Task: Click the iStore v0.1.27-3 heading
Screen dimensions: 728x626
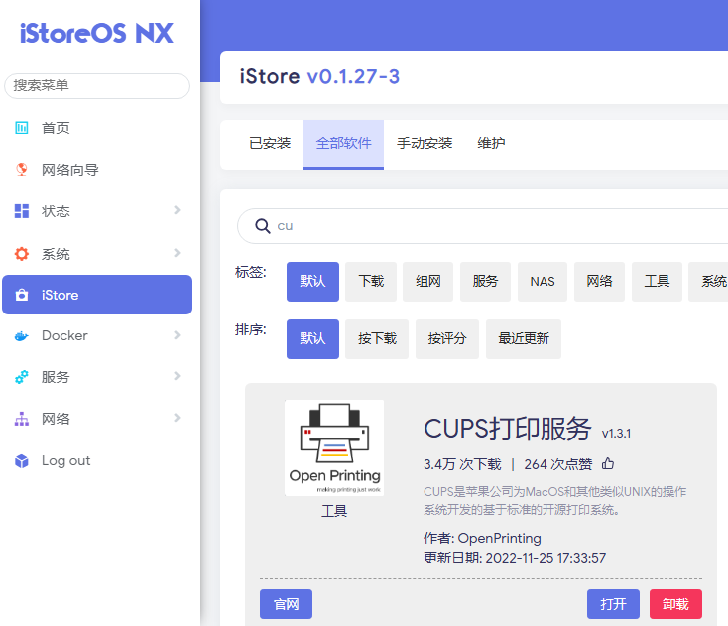Action: [319, 77]
